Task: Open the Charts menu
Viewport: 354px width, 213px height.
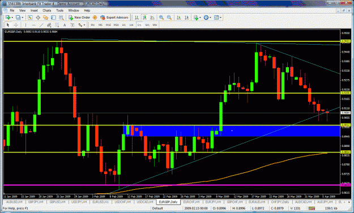Action: 47,10
